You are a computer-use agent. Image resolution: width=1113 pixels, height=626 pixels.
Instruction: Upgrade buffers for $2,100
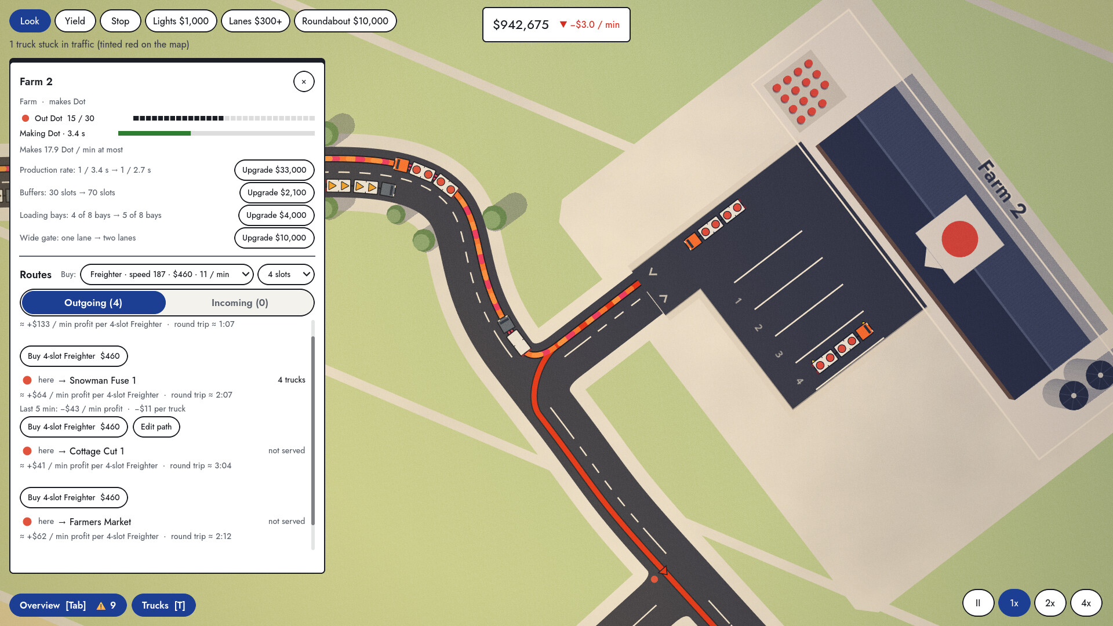(x=277, y=192)
